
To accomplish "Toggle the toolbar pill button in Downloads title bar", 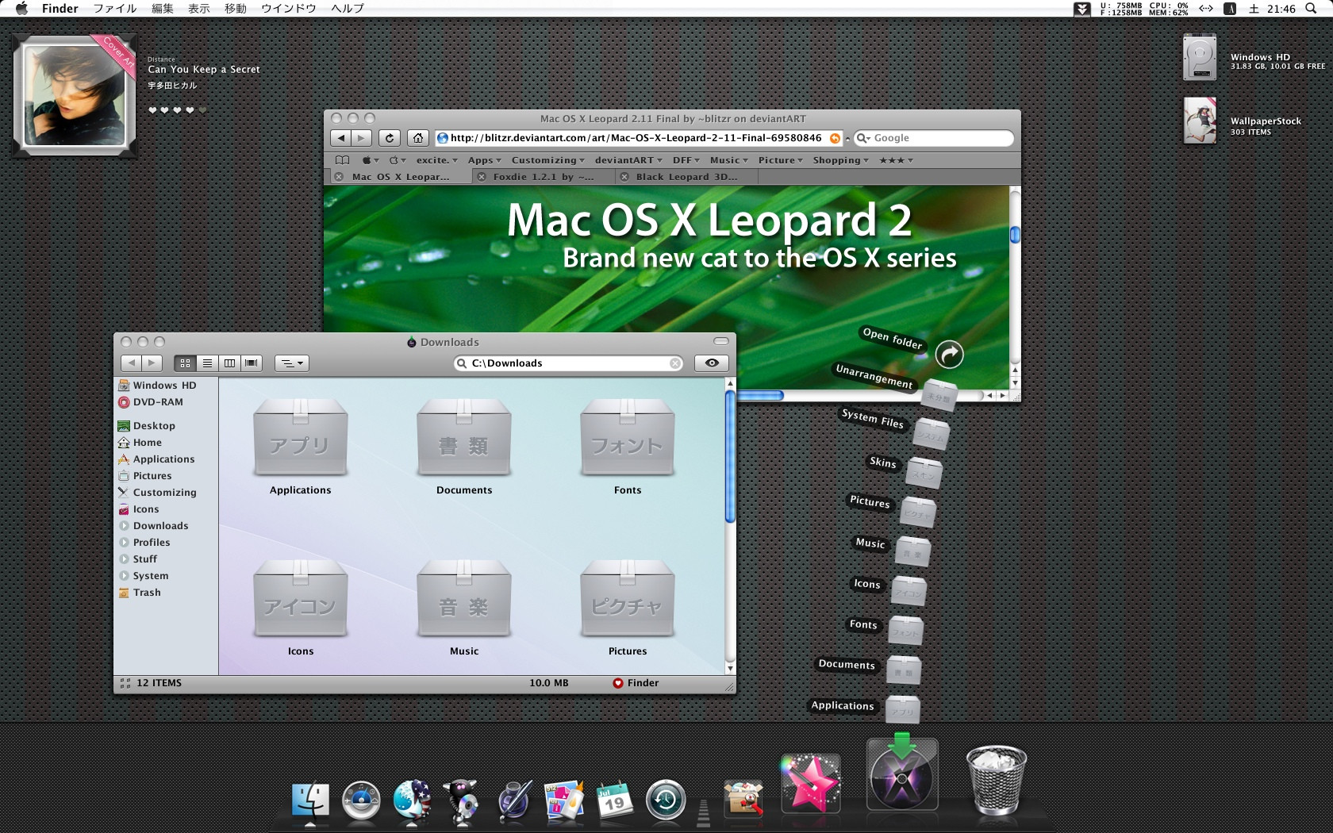I will point(721,341).
